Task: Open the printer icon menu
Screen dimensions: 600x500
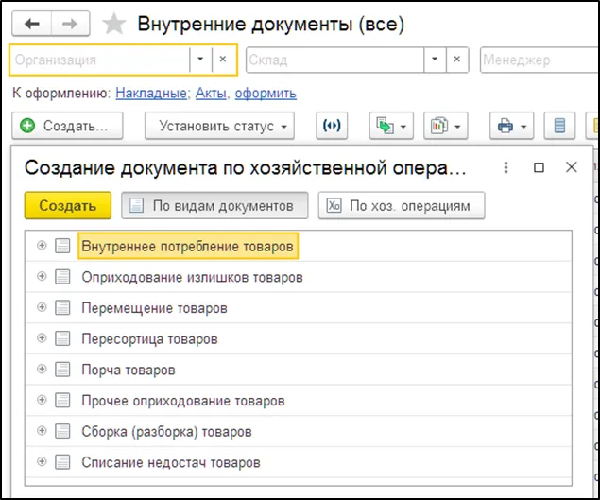Action: (x=511, y=126)
